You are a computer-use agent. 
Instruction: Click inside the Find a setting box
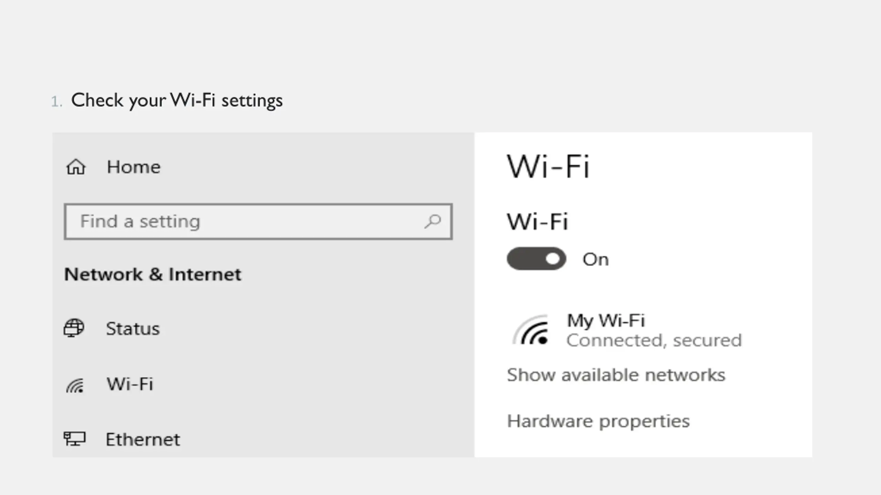pyautogui.click(x=258, y=221)
